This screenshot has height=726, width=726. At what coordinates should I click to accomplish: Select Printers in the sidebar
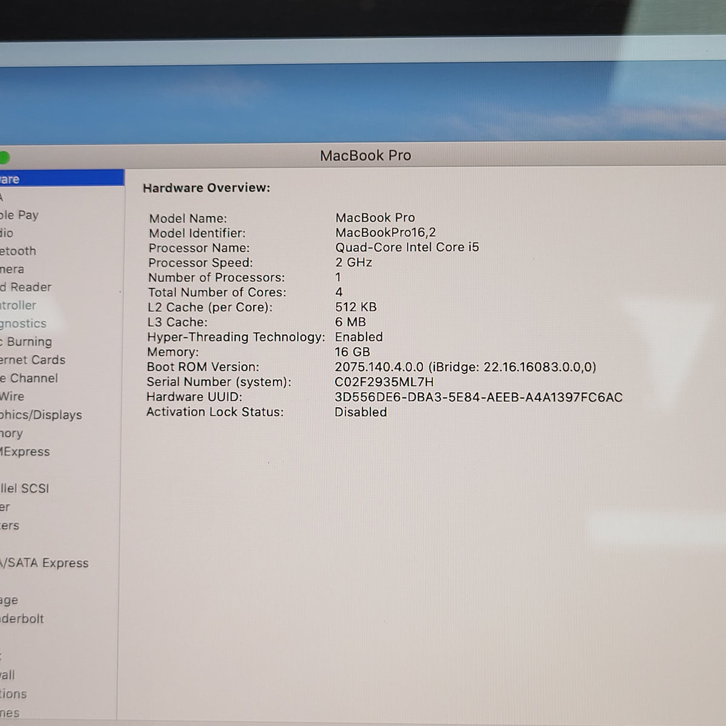(10, 526)
